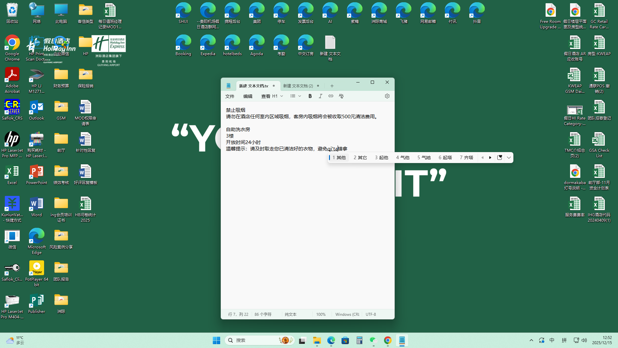Viewport: 618px width, 348px height.
Task: Insert a link using the toolbar link icon
Action: coord(331,96)
